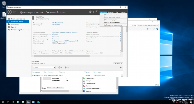The height and width of the screenshot is (104, 194).
Task: Open remote desktop Отключено link
Action: pos(55,37)
